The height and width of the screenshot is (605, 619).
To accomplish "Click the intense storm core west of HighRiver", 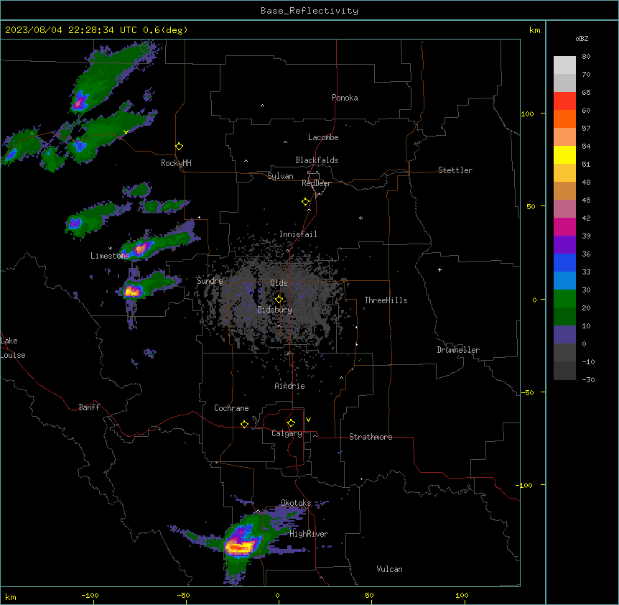I will 238,548.
